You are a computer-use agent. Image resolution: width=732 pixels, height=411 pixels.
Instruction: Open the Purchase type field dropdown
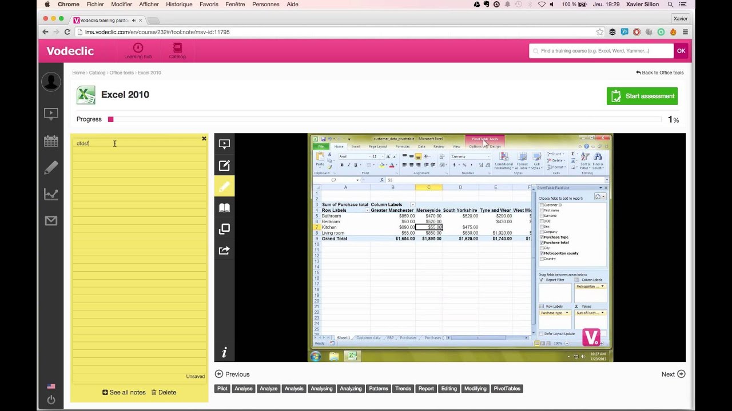click(567, 313)
